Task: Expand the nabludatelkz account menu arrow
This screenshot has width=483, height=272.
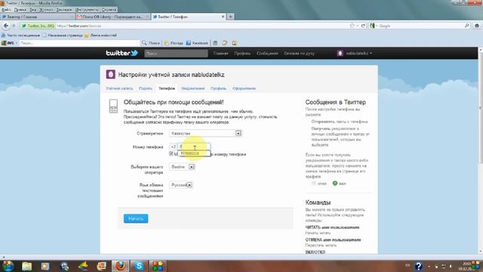Action: pyautogui.click(x=371, y=54)
